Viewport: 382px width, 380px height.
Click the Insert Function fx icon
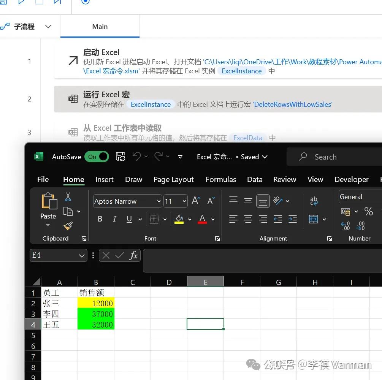click(134, 255)
